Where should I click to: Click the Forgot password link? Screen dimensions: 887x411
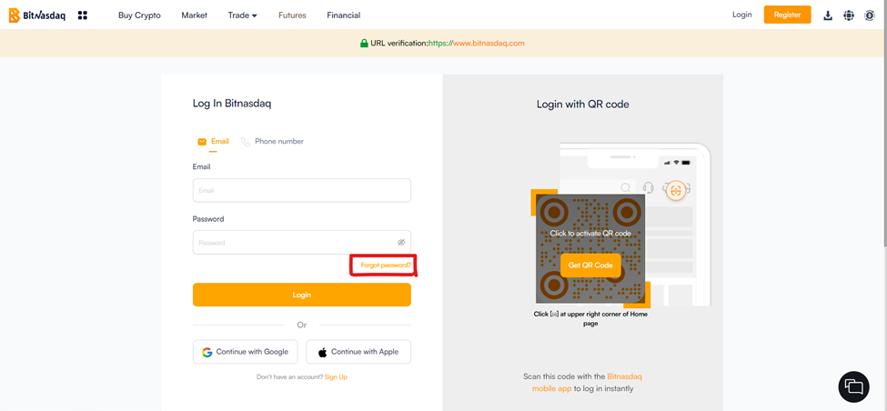click(385, 266)
